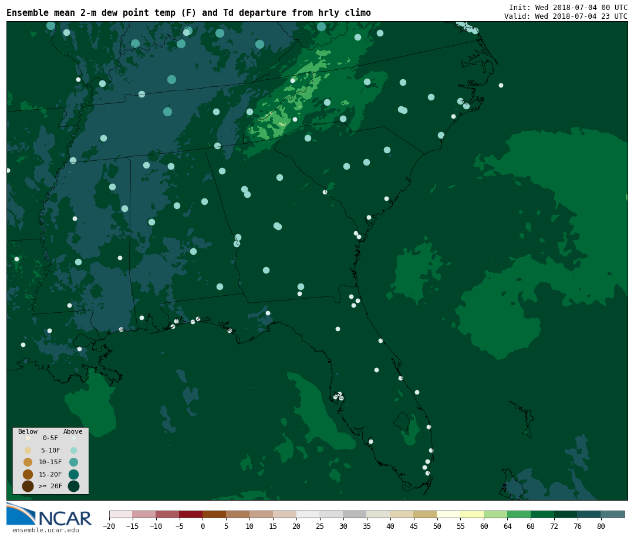Click the teal above-normal 10-15F legend circle
The height and width of the screenshot is (537, 634).
click(73, 462)
